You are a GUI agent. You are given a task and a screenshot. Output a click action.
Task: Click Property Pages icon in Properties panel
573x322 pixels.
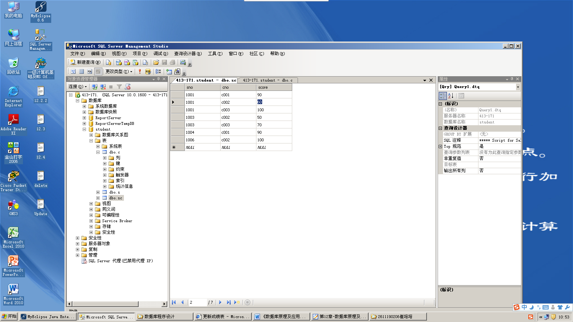click(x=461, y=96)
